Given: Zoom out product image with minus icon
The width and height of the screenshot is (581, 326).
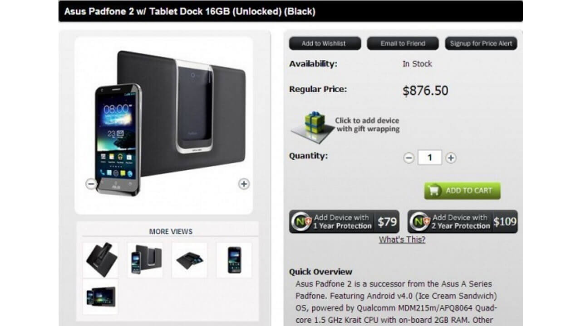Looking at the screenshot, I should (x=91, y=184).
